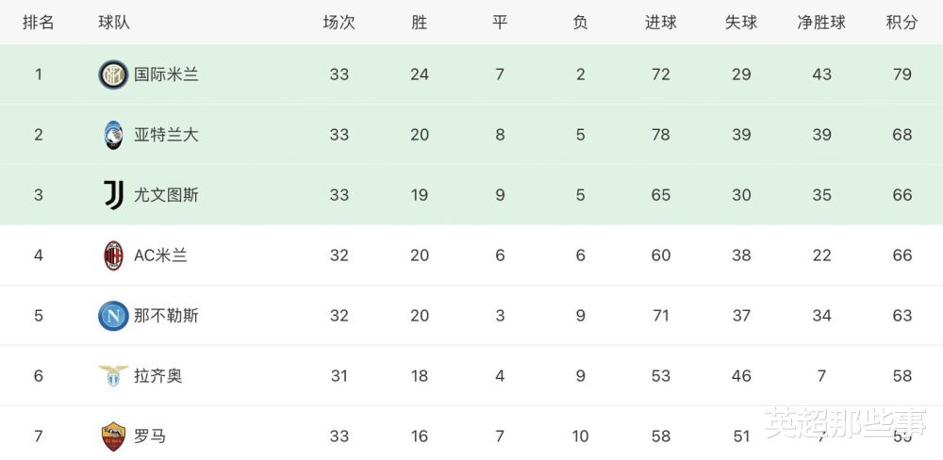Sort by 净胜球 column header

click(821, 23)
